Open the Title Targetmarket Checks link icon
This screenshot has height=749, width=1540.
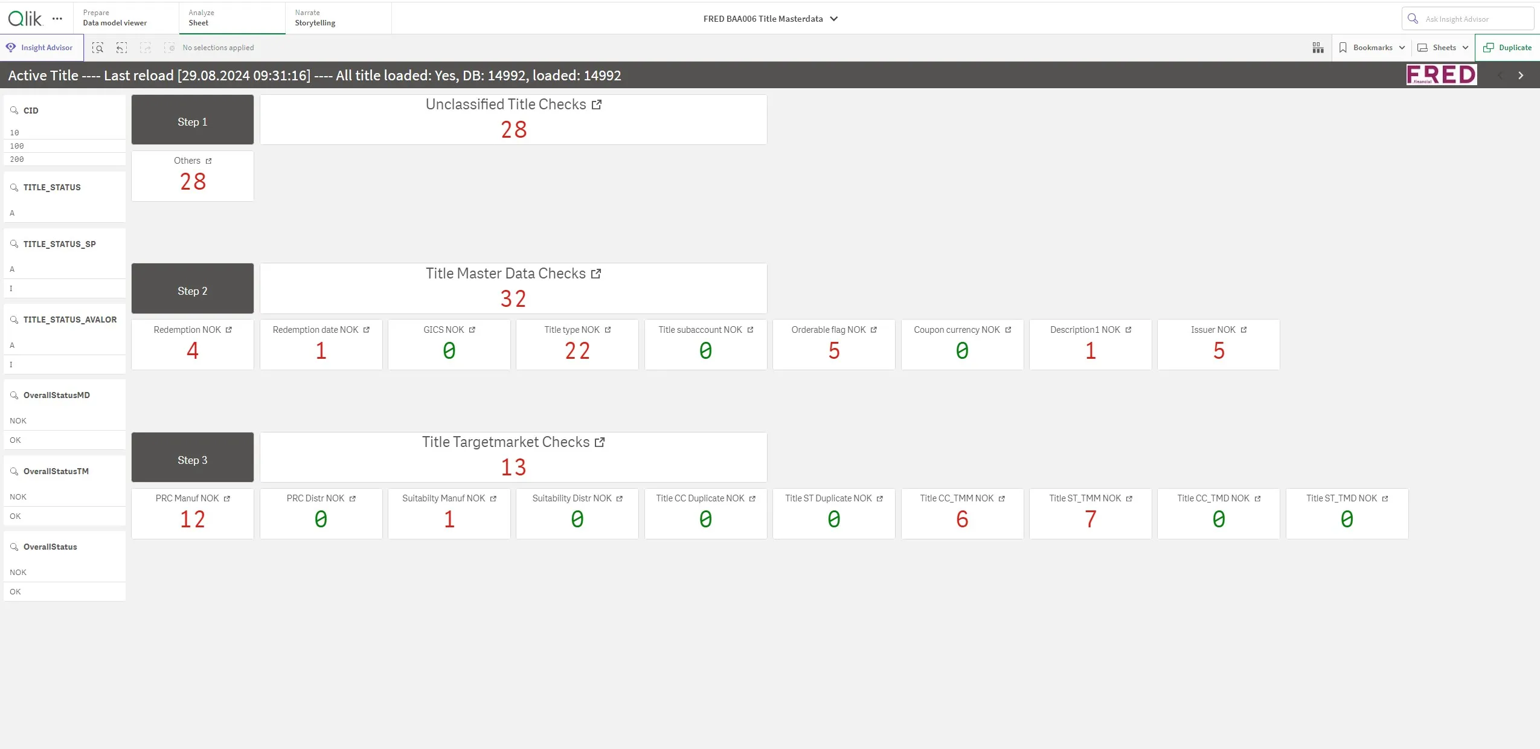pyautogui.click(x=600, y=442)
